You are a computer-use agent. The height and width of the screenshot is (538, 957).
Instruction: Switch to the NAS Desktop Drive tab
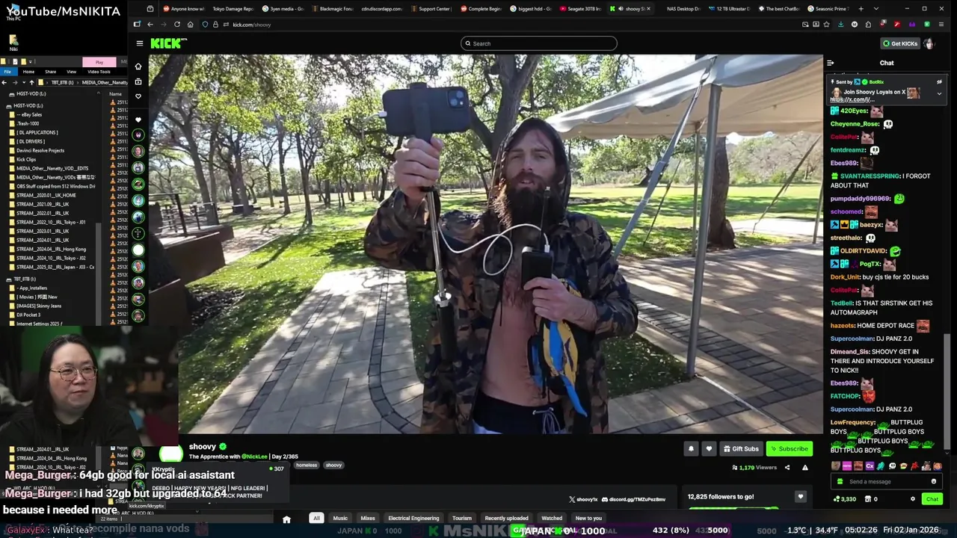[683, 9]
